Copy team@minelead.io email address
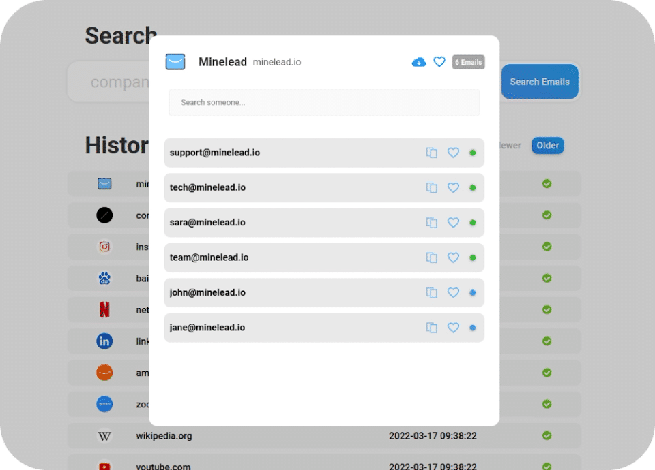 (x=431, y=257)
